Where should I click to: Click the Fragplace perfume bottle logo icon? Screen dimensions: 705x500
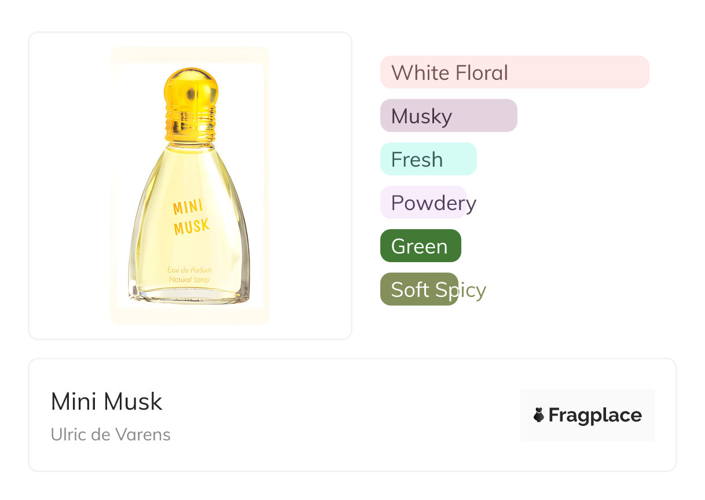[x=539, y=415]
